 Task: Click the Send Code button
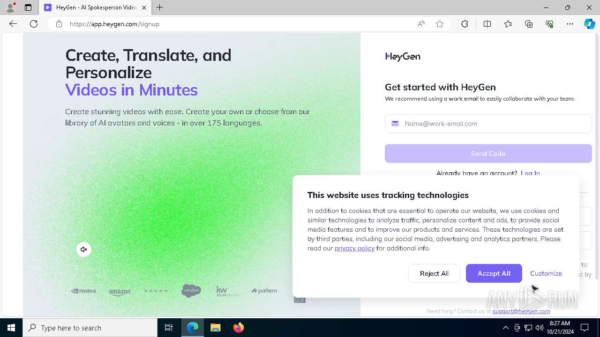(488, 154)
